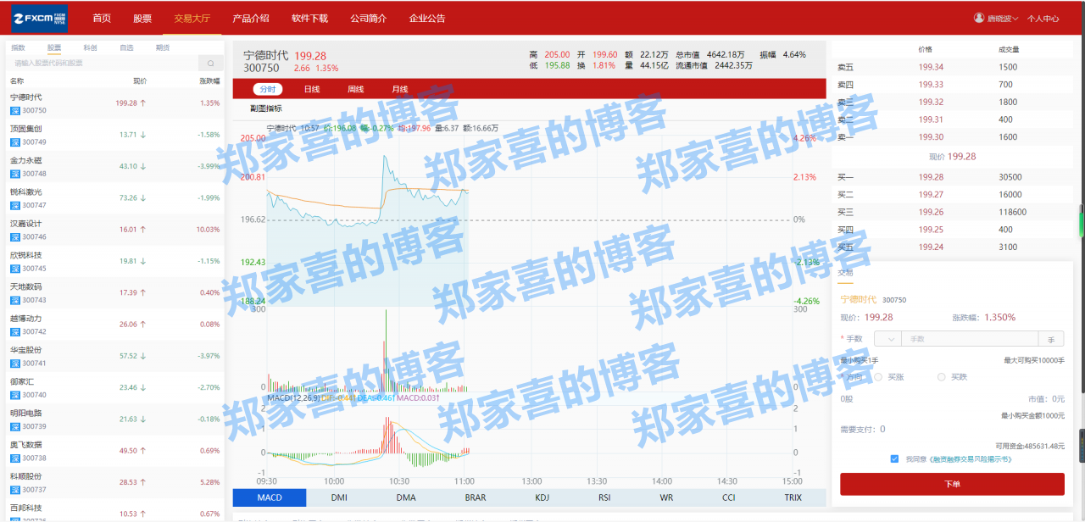Select the 买跌 radio button
Viewport: 1085px width, 522px height.
(x=941, y=377)
